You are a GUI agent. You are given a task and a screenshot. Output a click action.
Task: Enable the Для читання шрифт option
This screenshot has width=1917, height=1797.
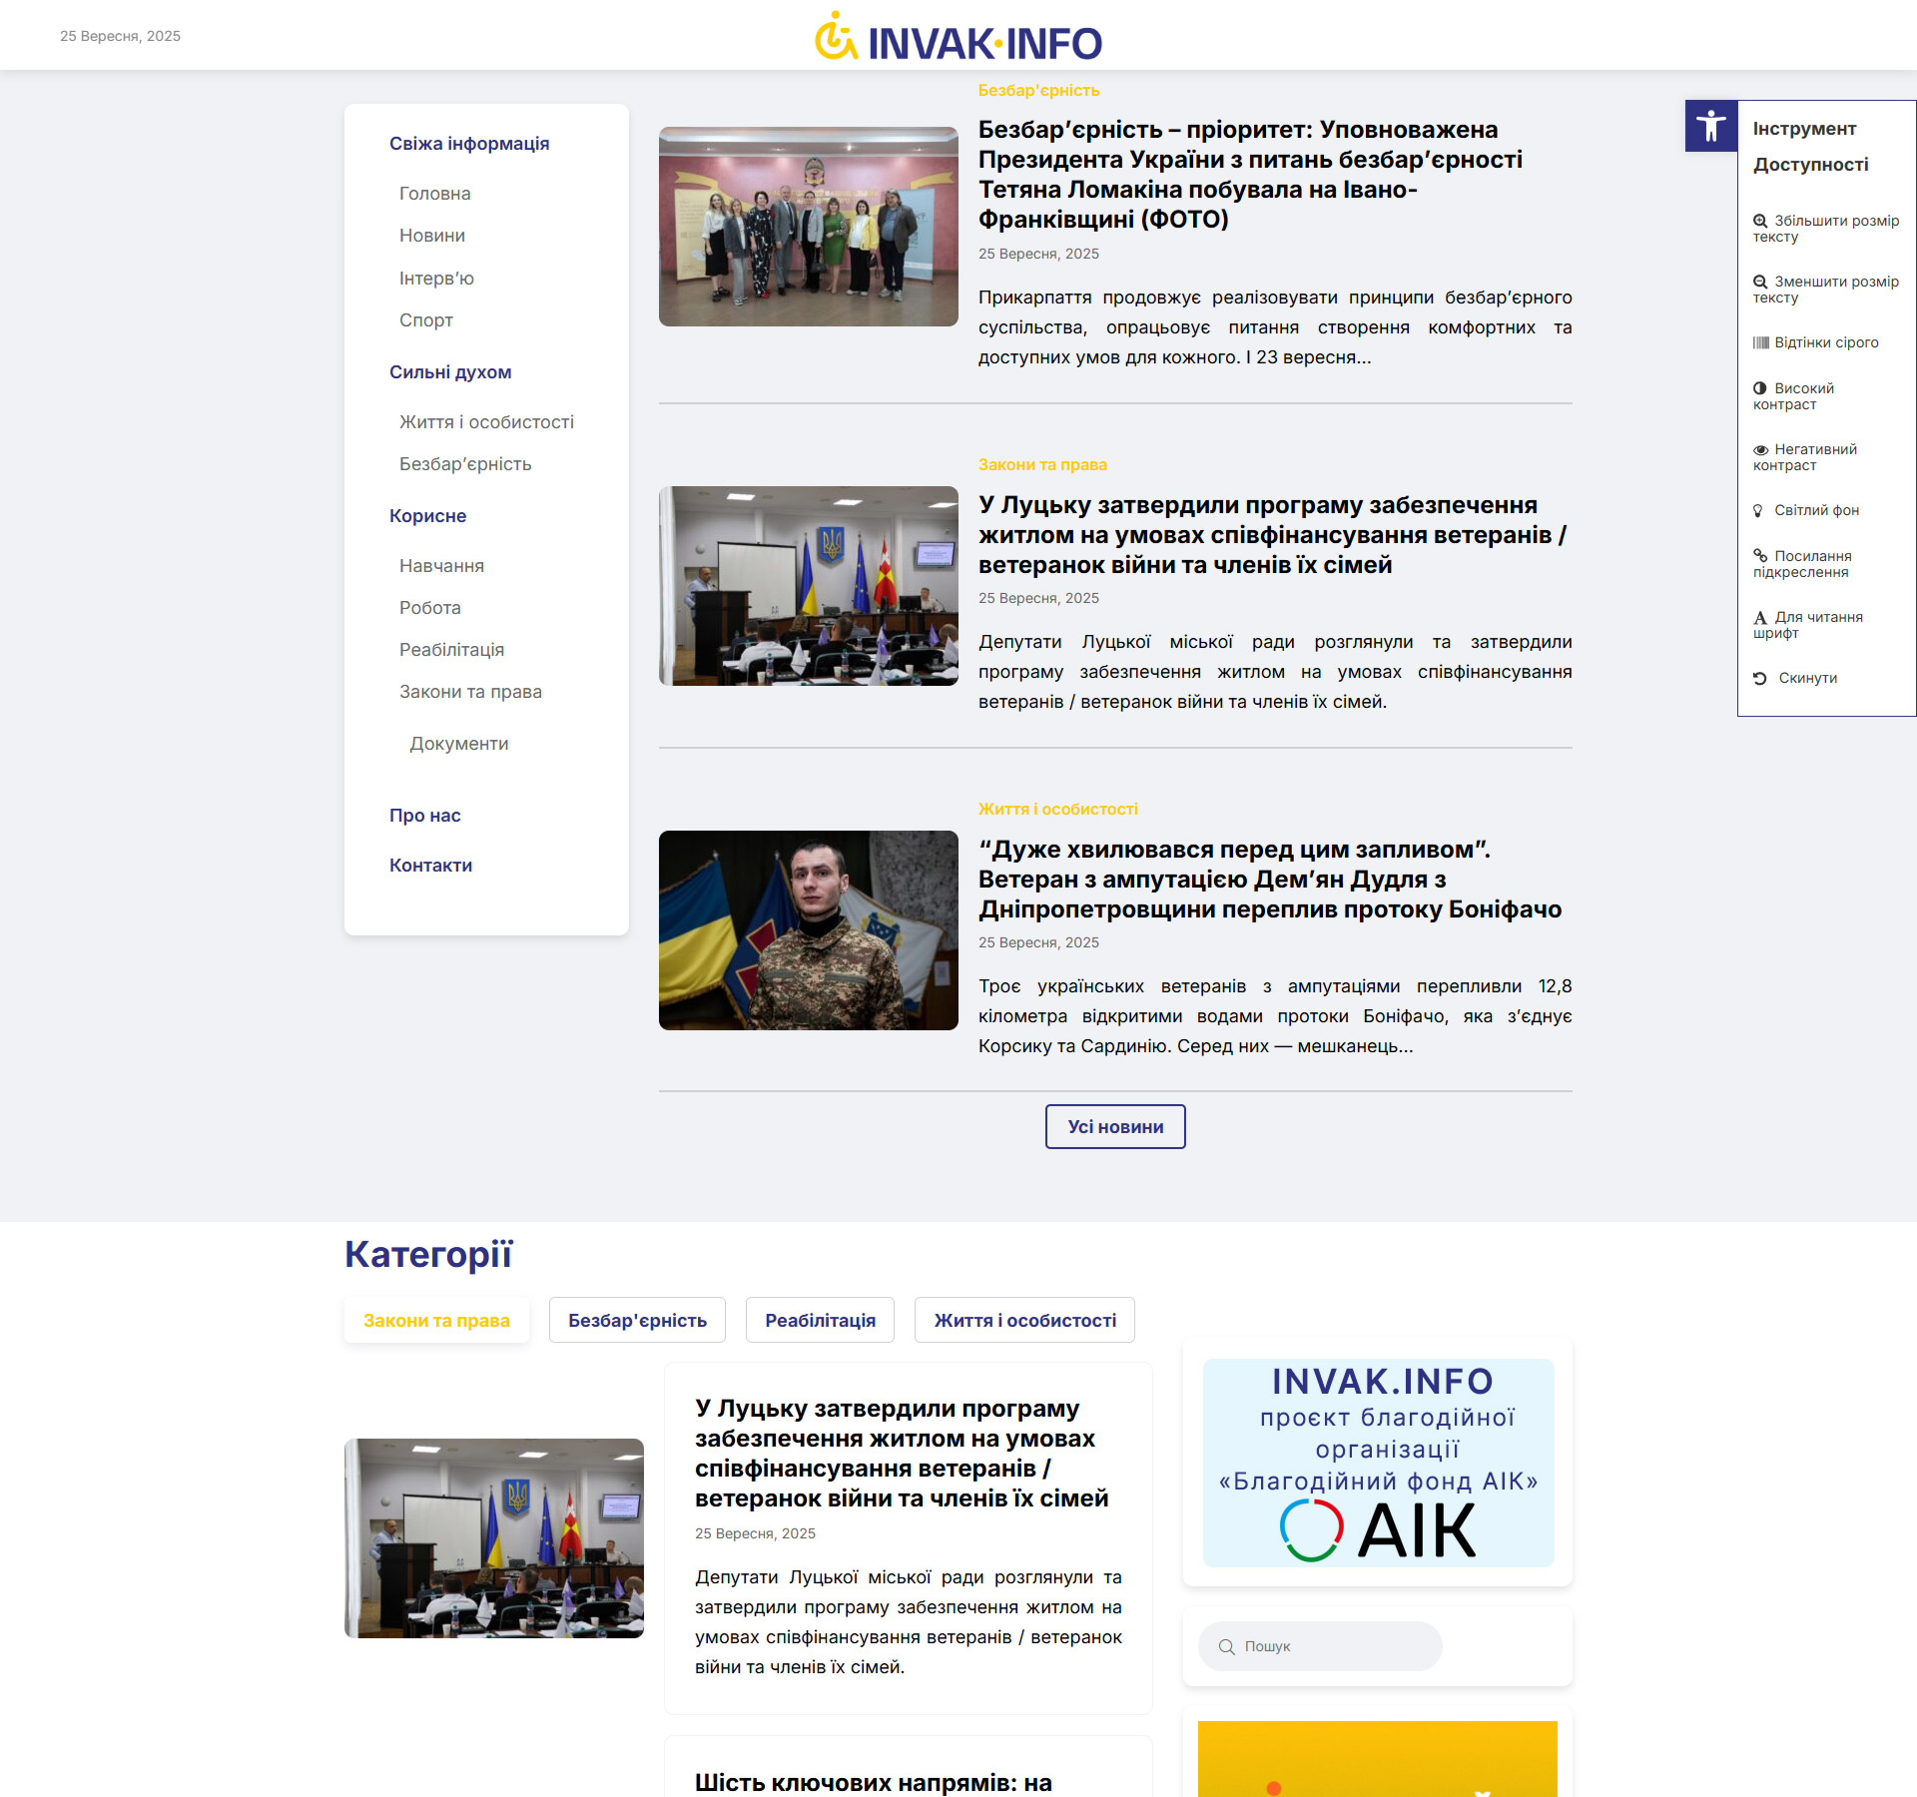click(x=1808, y=625)
